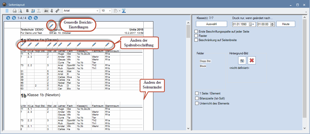Open general report settings pencil above header

coord(51,25)
